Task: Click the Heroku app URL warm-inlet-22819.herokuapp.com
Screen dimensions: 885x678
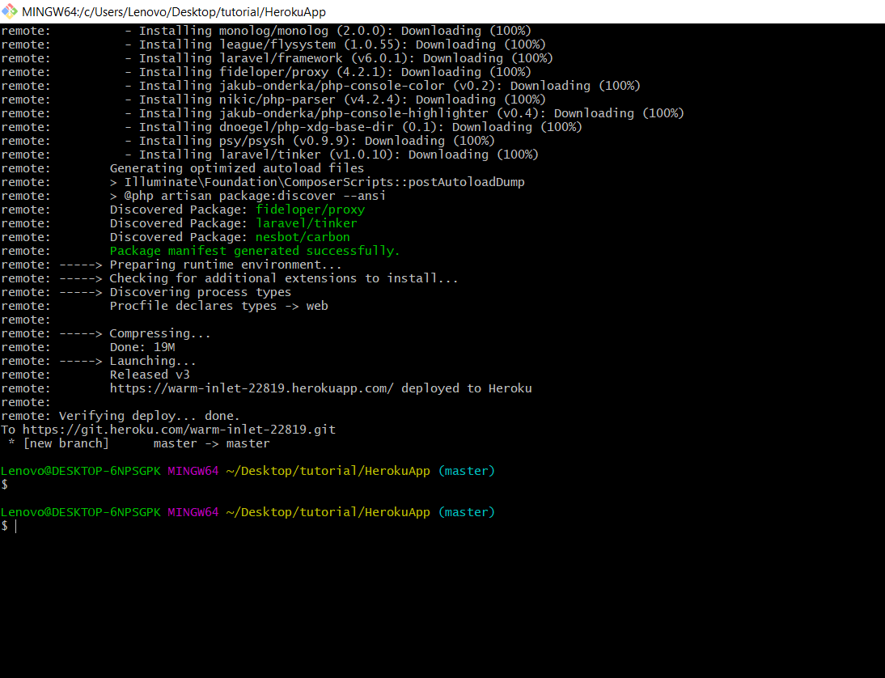Action: 251,388
